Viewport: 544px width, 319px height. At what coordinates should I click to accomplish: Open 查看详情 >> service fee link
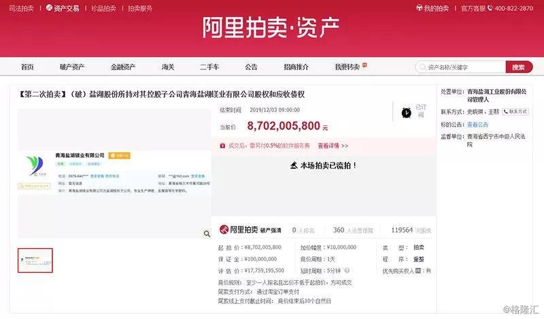[x=333, y=146]
